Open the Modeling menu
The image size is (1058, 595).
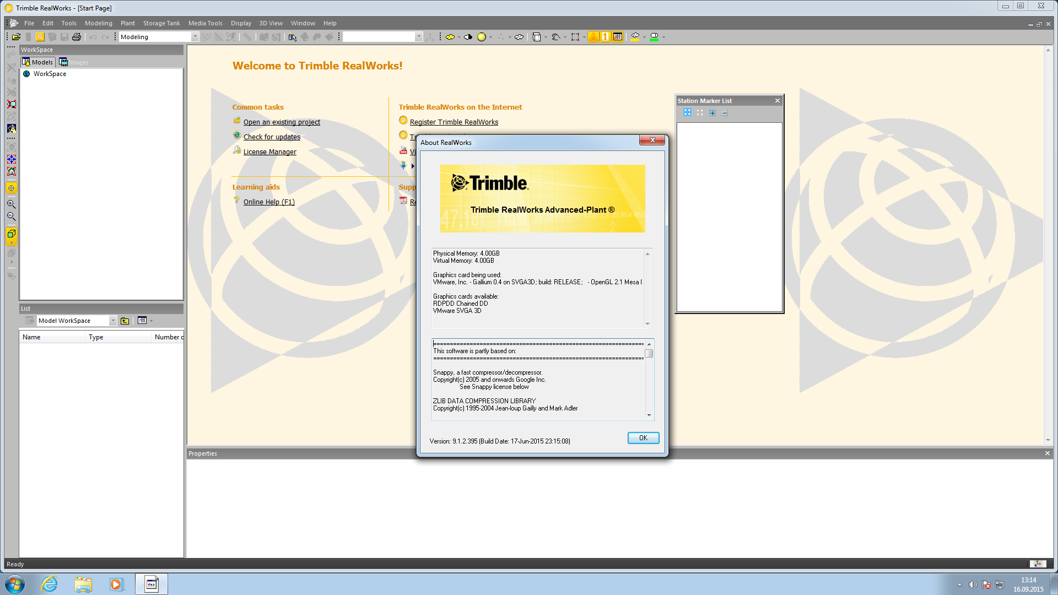(x=99, y=23)
